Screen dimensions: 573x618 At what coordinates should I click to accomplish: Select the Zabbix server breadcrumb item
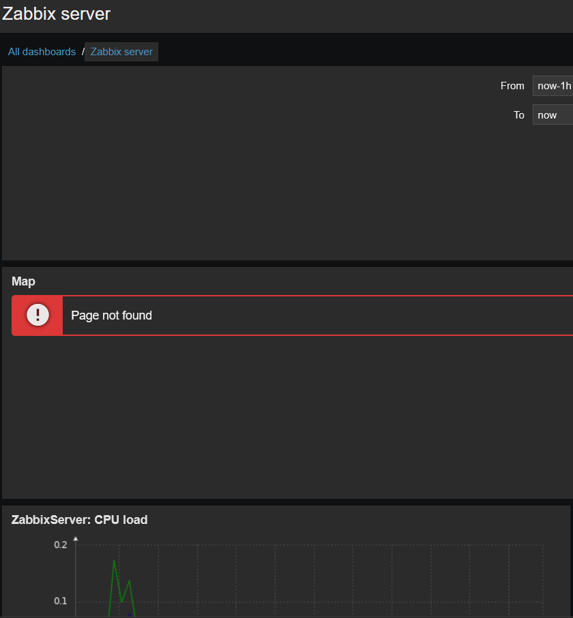click(x=121, y=52)
